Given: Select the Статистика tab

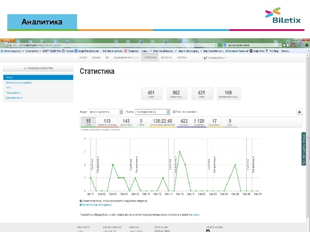Looking at the screenshot, I should tap(150, 58).
